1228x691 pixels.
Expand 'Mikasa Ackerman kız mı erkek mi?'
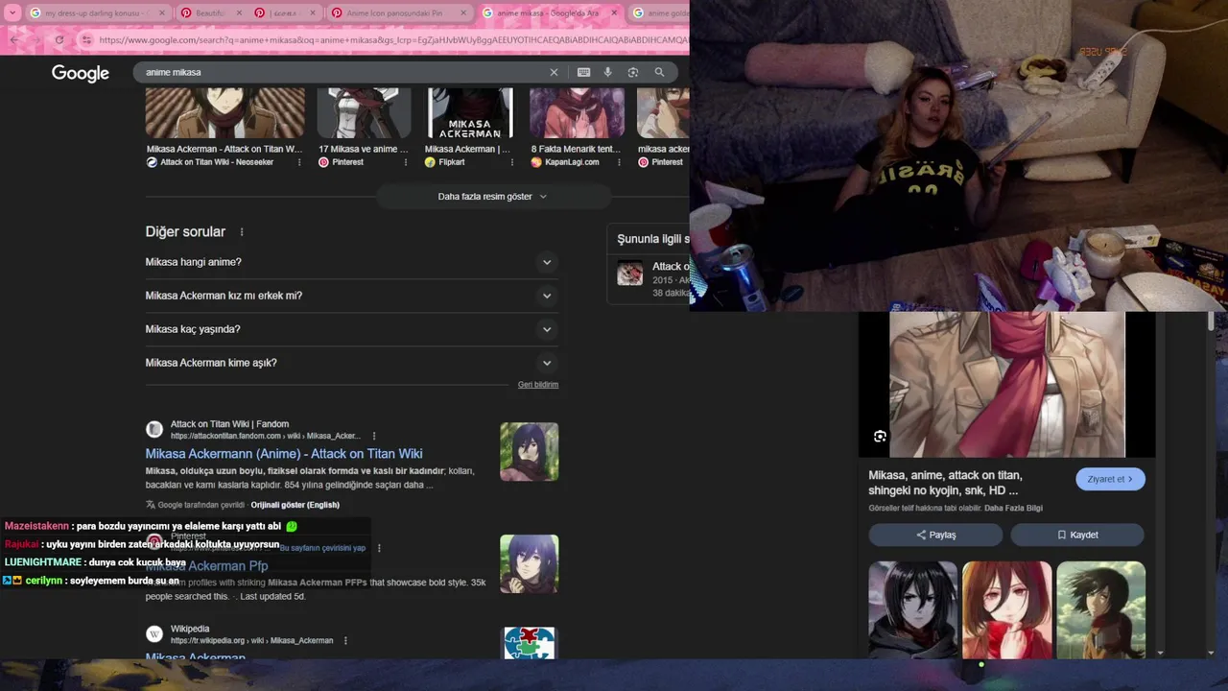tap(351, 296)
